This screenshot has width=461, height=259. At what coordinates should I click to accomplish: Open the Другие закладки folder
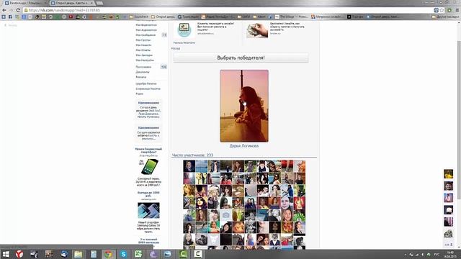coord(445,17)
